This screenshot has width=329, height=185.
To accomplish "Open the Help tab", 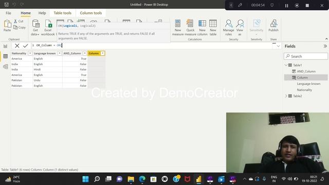I will (x=42, y=13).
